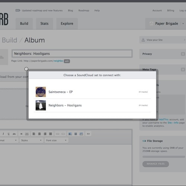Close the SoundCloud set dialog
This screenshot has height=186, width=186.
26,69
